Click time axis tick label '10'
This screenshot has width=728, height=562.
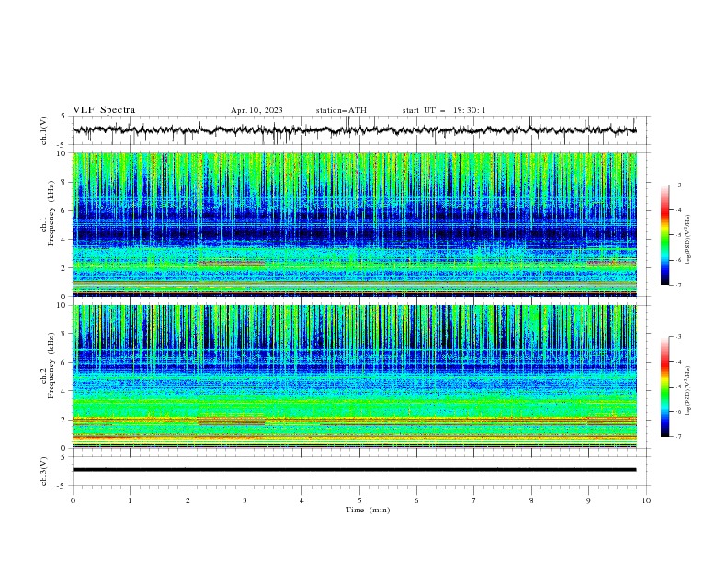[646, 500]
